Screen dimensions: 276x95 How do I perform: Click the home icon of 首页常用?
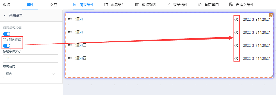pos(200,5)
